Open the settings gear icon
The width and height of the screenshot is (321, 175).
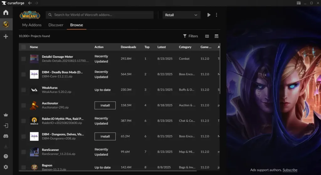(6, 167)
